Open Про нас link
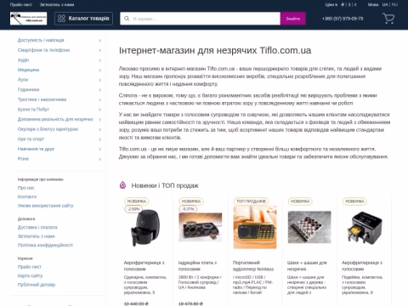This screenshot has height=306, width=408. (x=25, y=188)
